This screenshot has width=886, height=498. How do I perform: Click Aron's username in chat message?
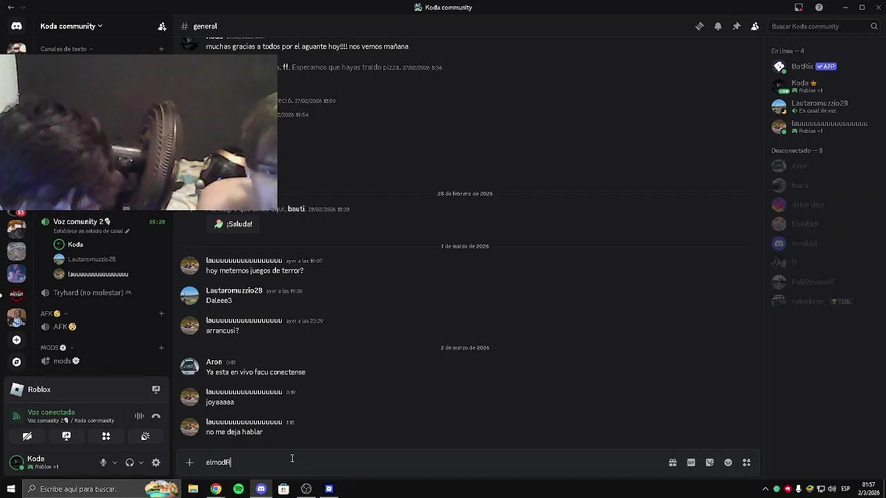tap(214, 362)
